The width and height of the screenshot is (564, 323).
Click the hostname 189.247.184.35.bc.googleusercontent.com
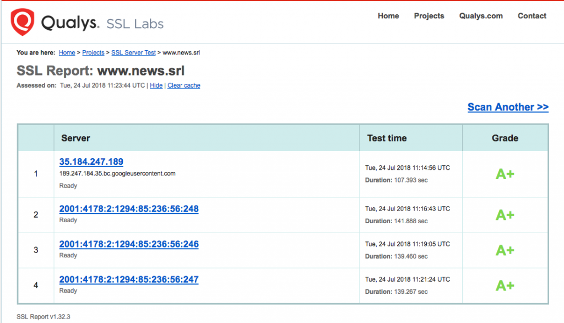point(117,174)
